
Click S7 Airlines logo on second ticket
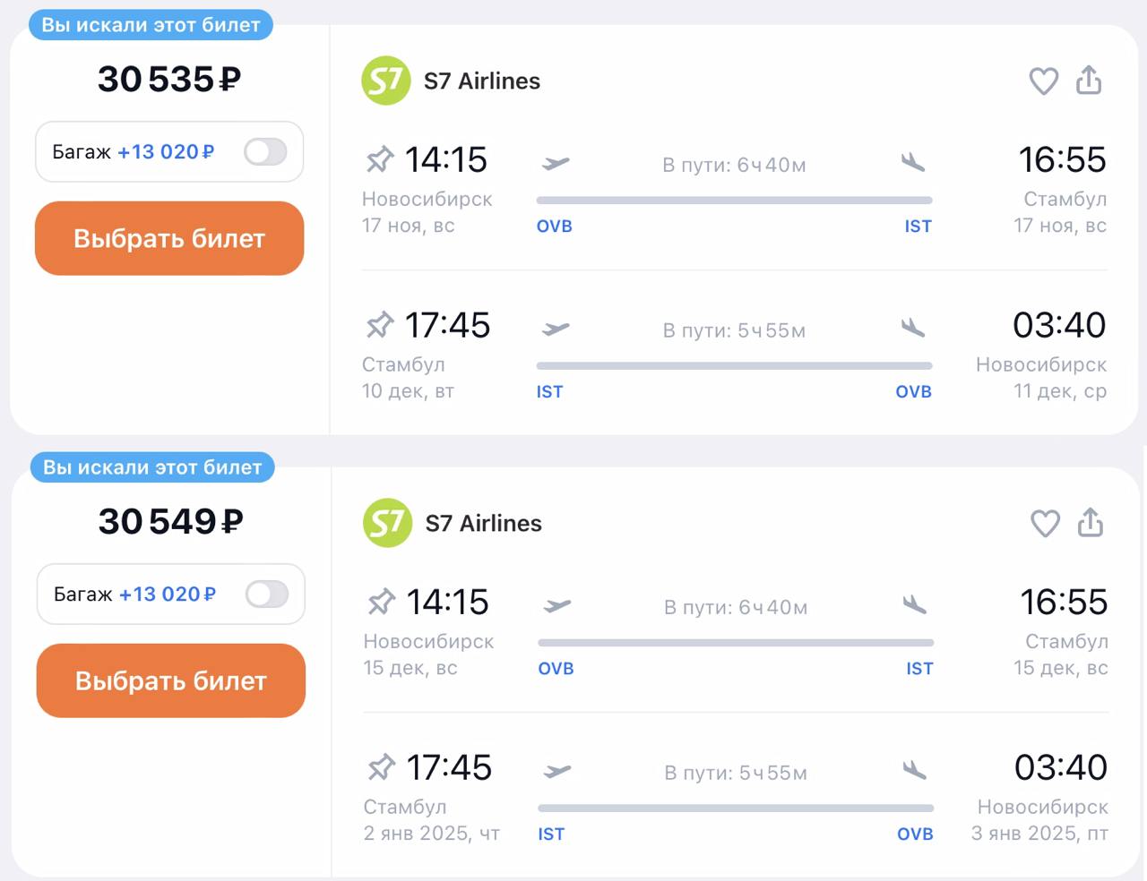[x=388, y=523]
